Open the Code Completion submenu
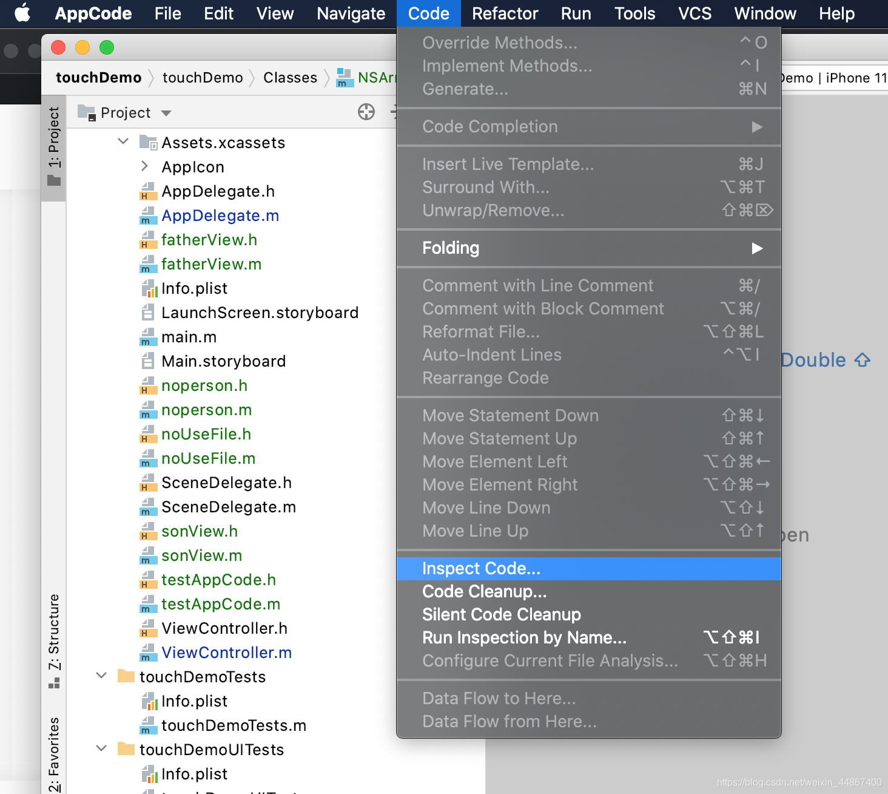 (x=588, y=126)
